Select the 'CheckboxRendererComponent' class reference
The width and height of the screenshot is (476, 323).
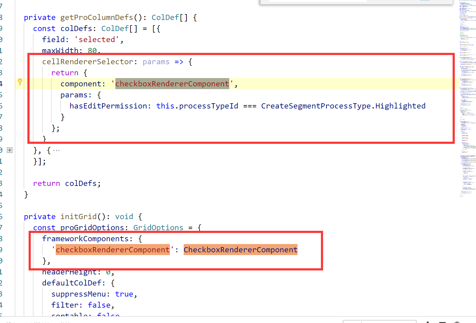point(240,250)
